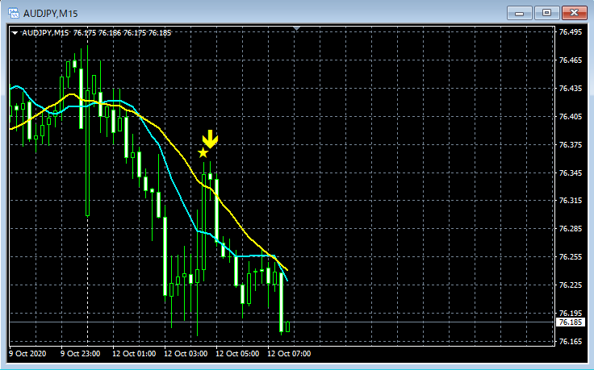
Task: Click the 12 Oct 05:00 time label
Action: (x=237, y=354)
